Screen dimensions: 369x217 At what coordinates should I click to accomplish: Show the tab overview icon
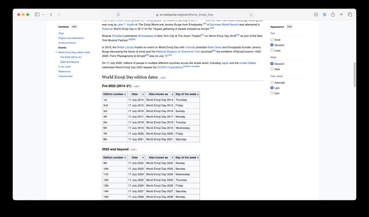(x=350, y=15)
